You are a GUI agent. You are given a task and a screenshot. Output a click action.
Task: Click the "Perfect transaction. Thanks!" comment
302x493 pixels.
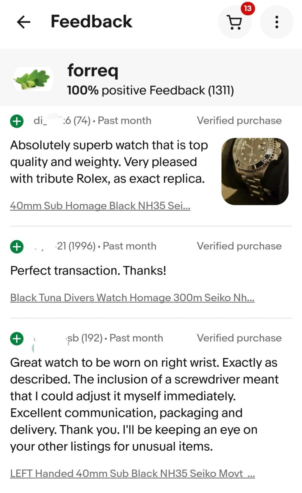coord(88,271)
